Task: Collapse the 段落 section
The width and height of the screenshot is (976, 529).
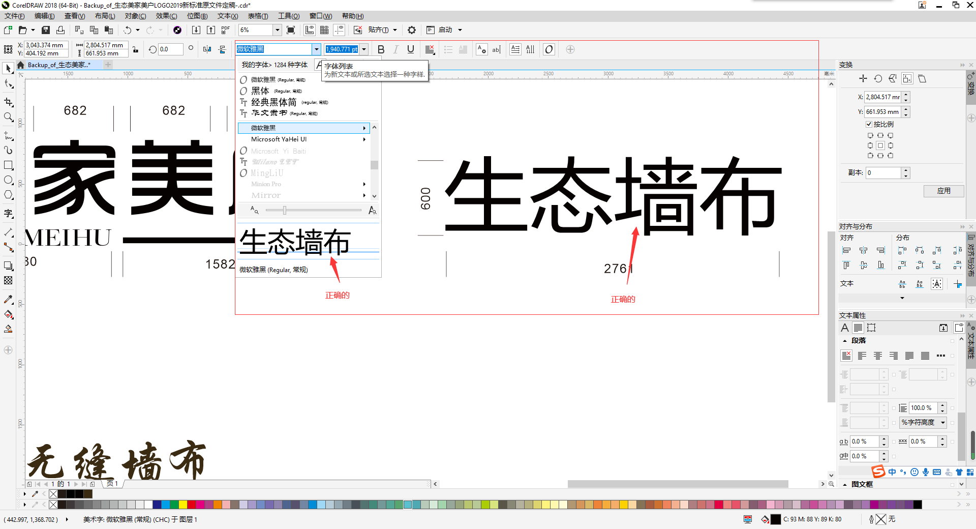Action: [845, 341]
